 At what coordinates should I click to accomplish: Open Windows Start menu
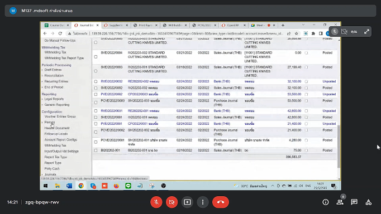45,186
